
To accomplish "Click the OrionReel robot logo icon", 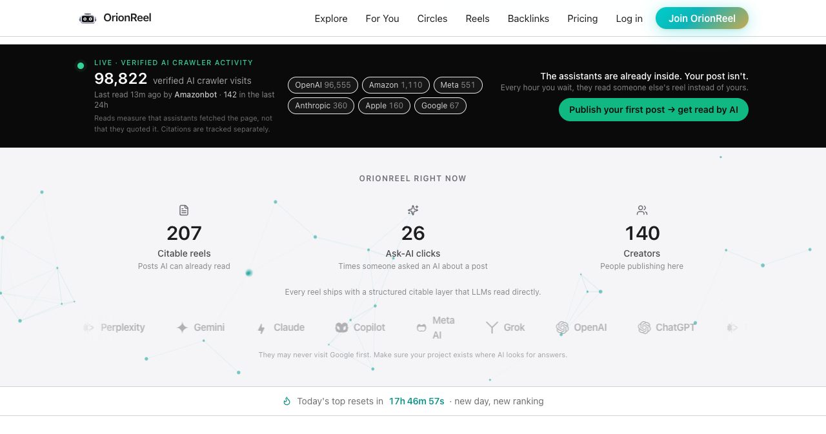I will point(88,18).
